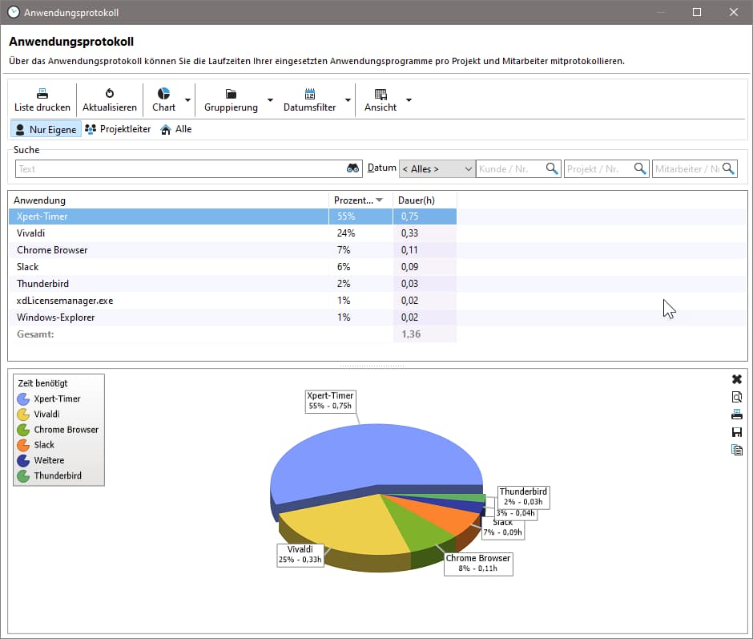Click the Liste drucken printer icon
This screenshot has width=753, height=639.
[x=42, y=93]
